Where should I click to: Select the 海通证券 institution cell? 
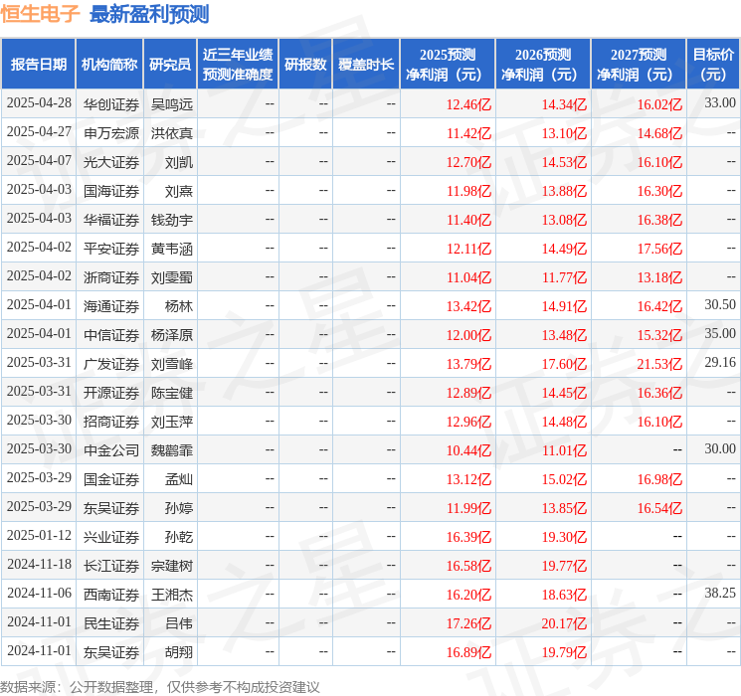pos(111,306)
